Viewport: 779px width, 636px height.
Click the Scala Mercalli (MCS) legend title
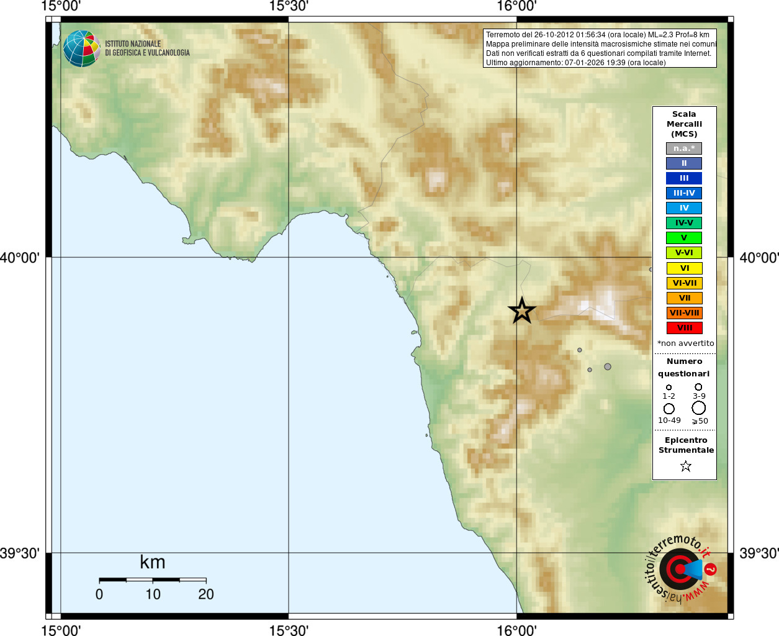[684, 124]
